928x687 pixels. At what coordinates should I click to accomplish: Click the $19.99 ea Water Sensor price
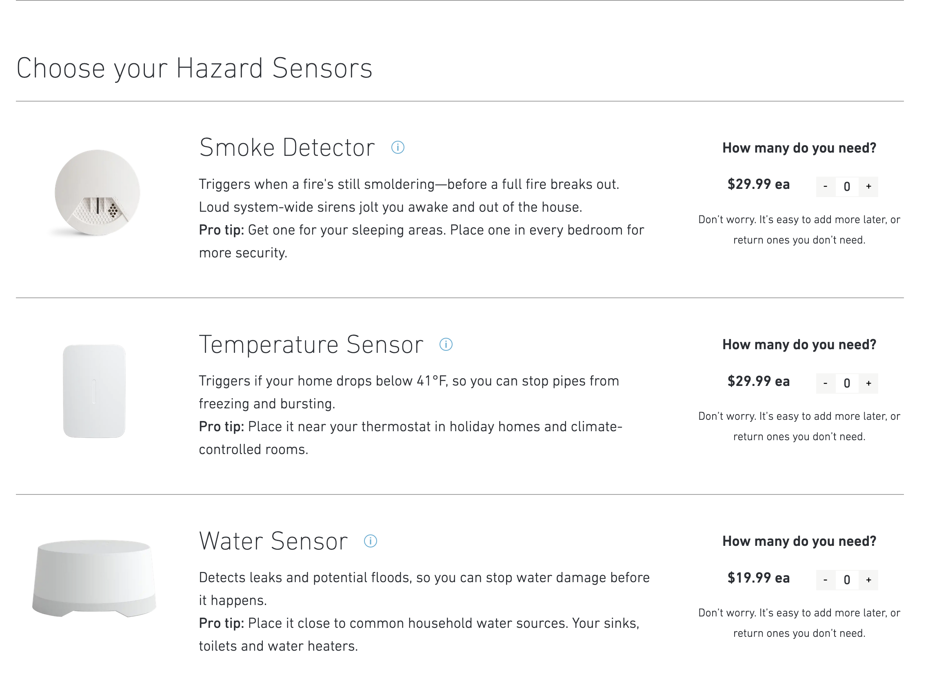[x=758, y=578]
